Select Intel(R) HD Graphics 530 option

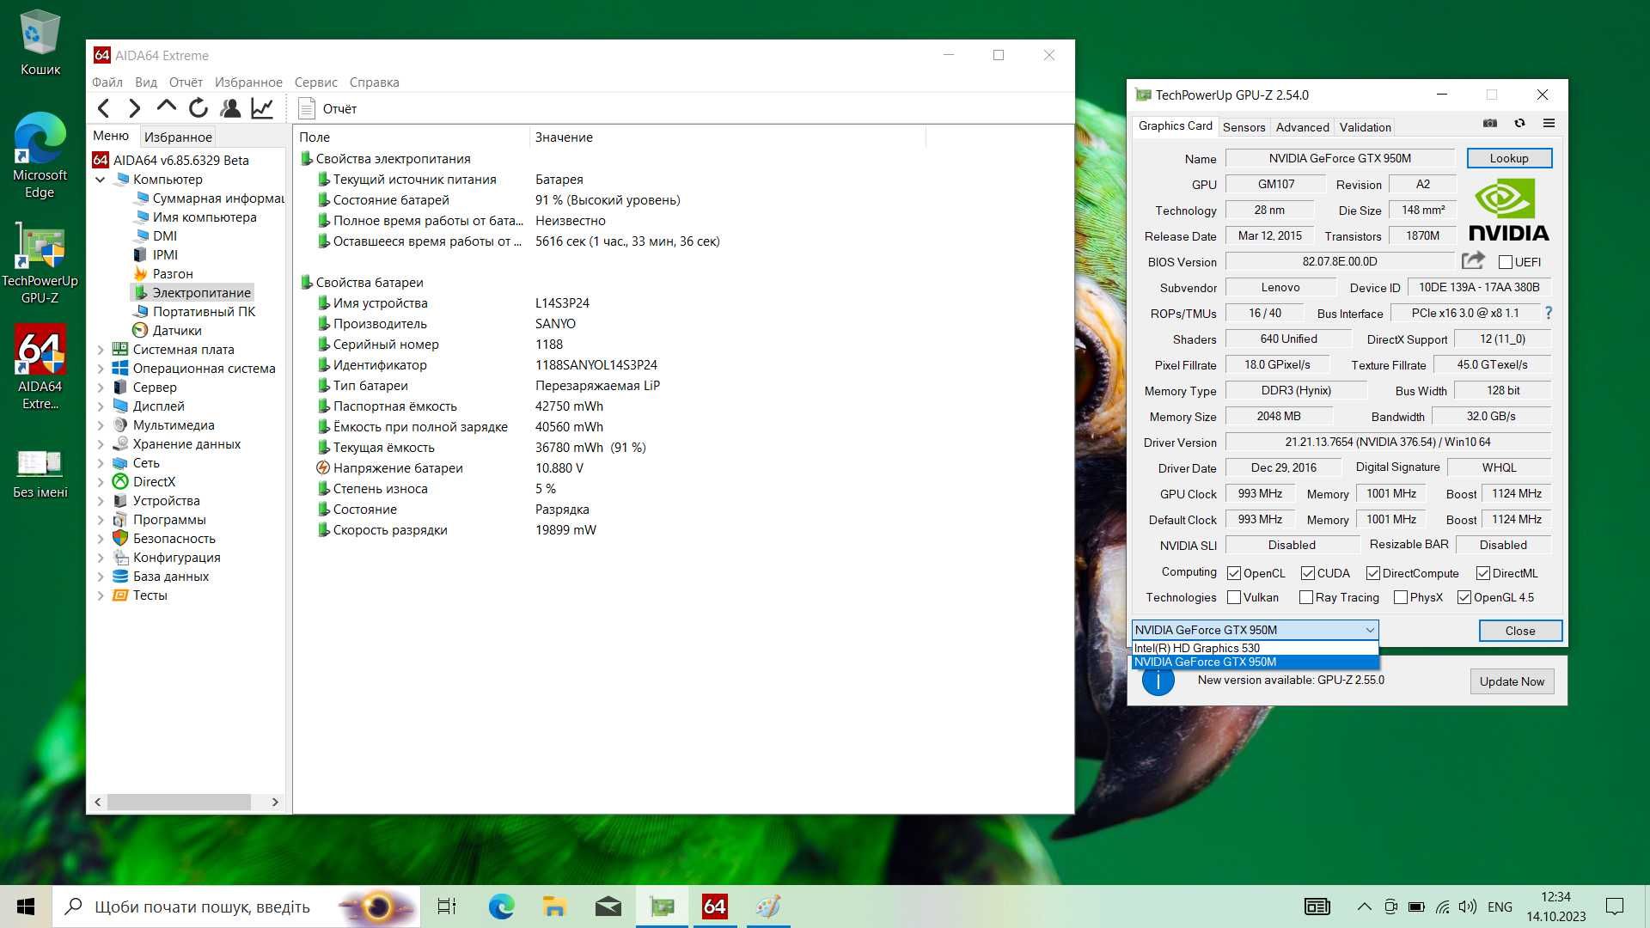click(x=1255, y=648)
